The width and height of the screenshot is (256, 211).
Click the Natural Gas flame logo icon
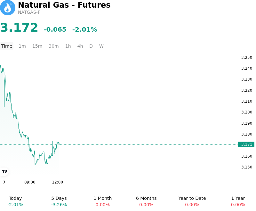point(8,8)
